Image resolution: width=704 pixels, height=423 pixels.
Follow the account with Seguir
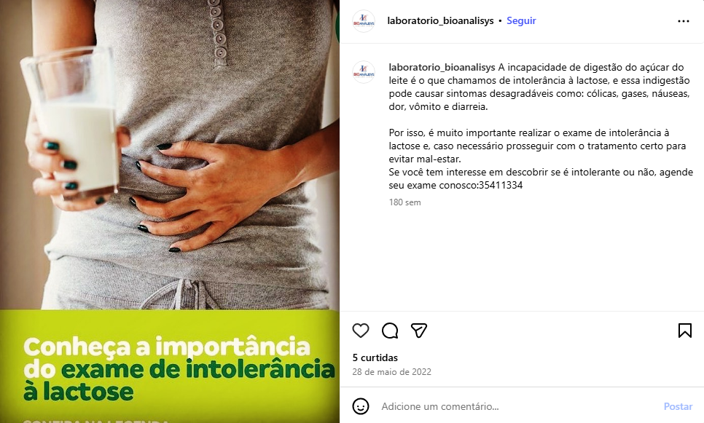click(521, 20)
